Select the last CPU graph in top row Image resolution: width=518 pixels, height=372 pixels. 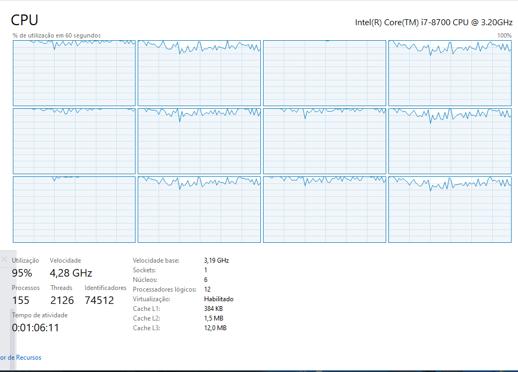450,73
